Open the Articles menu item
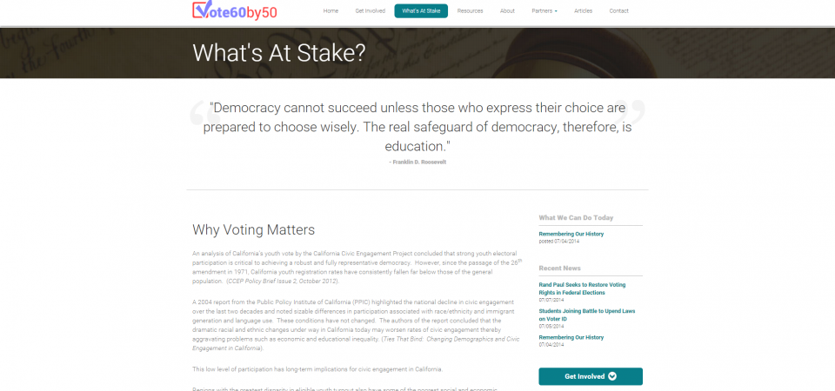 coord(583,11)
